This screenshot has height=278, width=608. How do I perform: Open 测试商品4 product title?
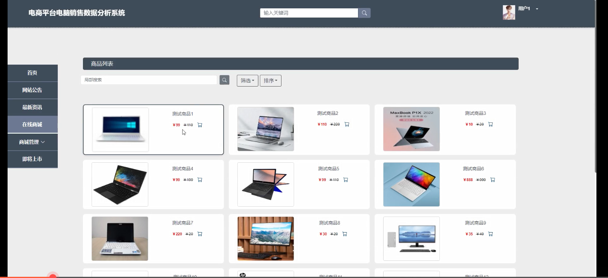coord(183,169)
